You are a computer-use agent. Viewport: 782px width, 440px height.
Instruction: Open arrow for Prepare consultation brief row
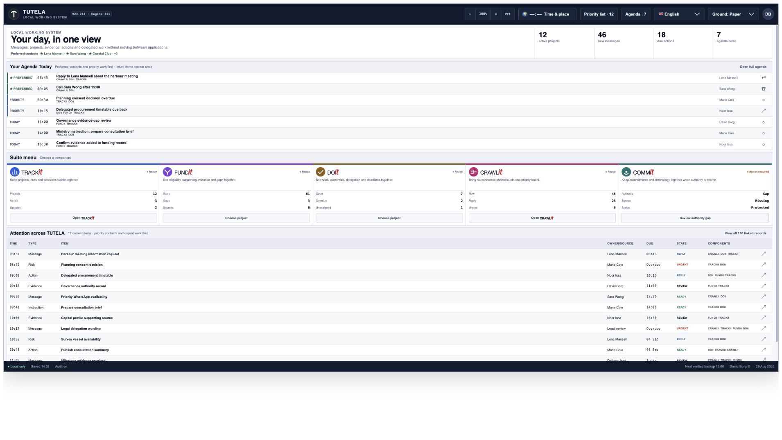tap(763, 307)
